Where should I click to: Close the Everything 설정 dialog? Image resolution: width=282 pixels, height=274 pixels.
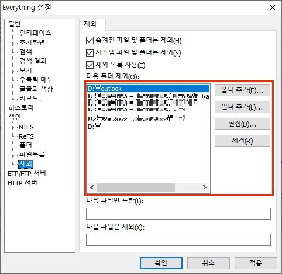click(273, 8)
